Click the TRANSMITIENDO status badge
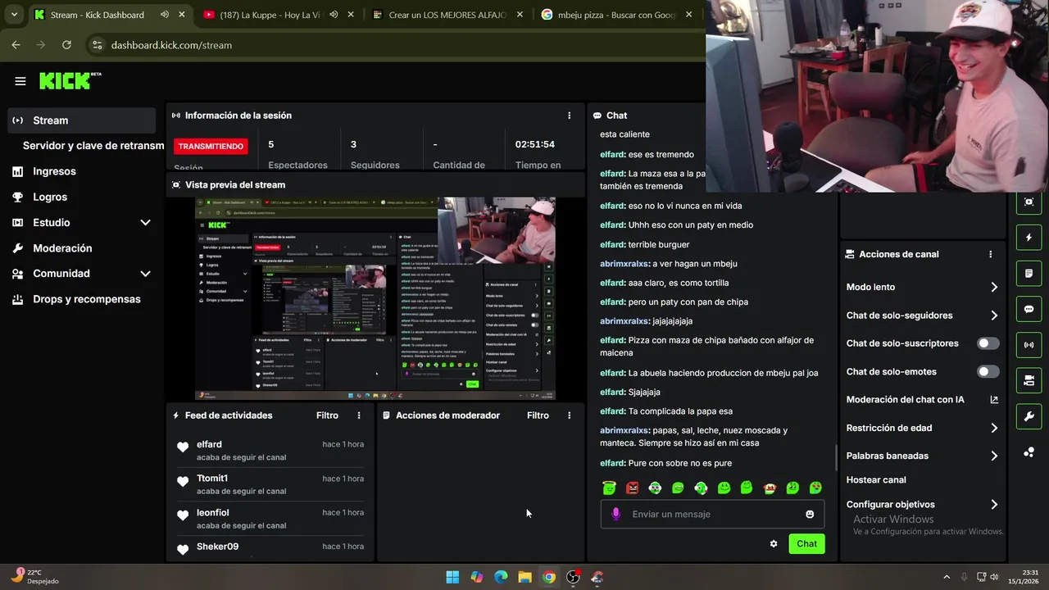The width and height of the screenshot is (1049, 590). tap(211, 146)
